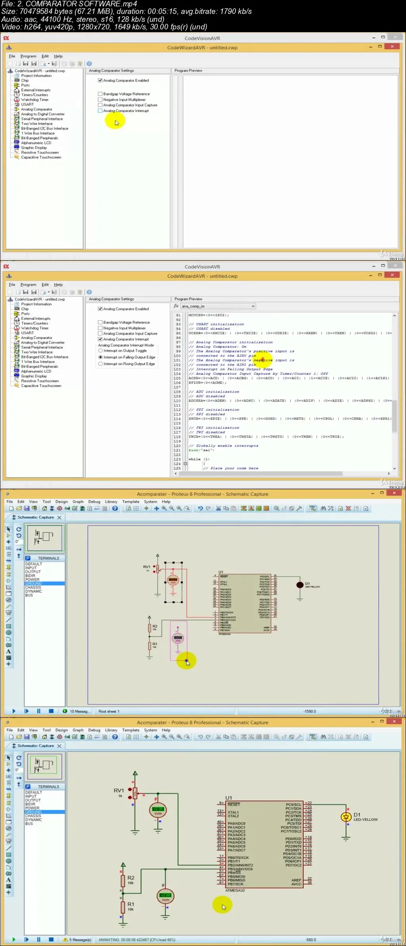Select POWER terminal in animating Proteus list
The image size is (406, 946).
pyautogui.click(x=33, y=808)
